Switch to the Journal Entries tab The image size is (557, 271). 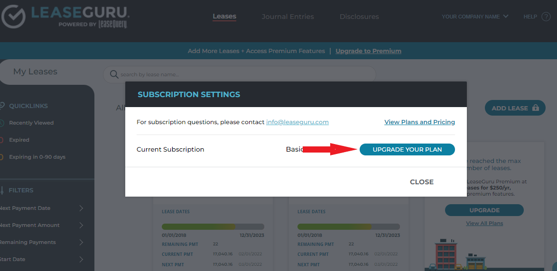(x=288, y=17)
